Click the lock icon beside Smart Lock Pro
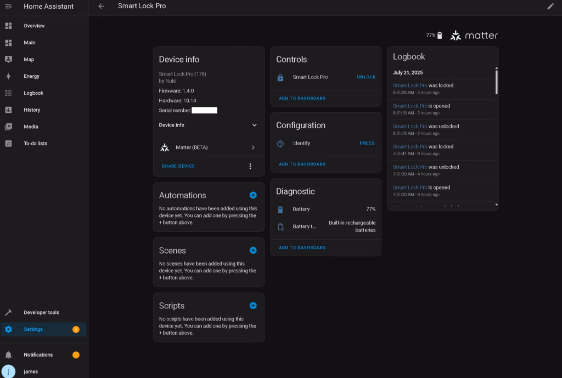Image resolution: width=562 pixels, height=378 pixels. 280,77
